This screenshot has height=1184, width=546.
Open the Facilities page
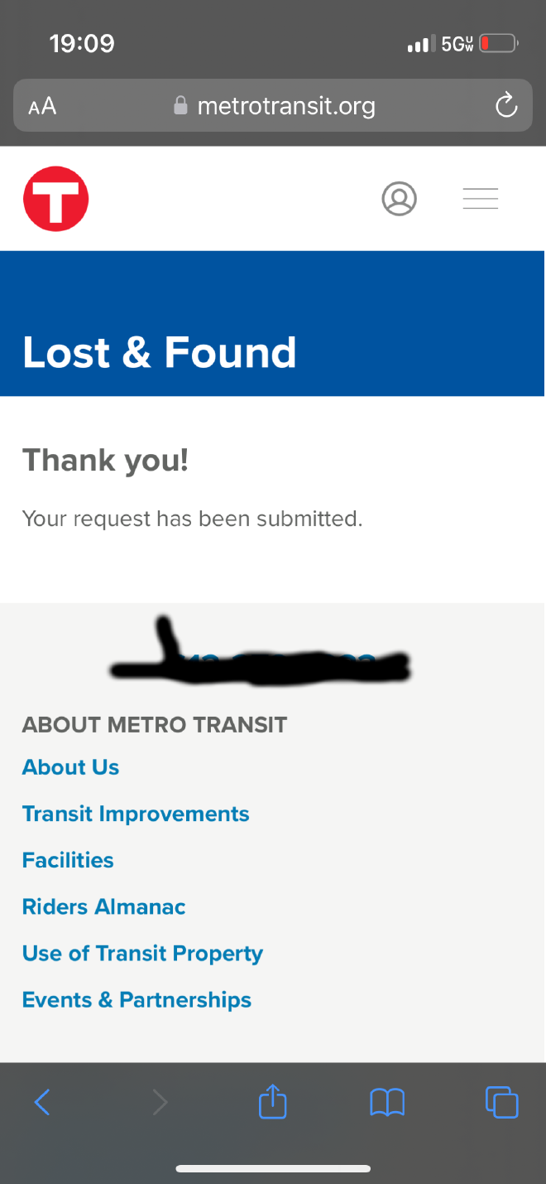point(68,860)
